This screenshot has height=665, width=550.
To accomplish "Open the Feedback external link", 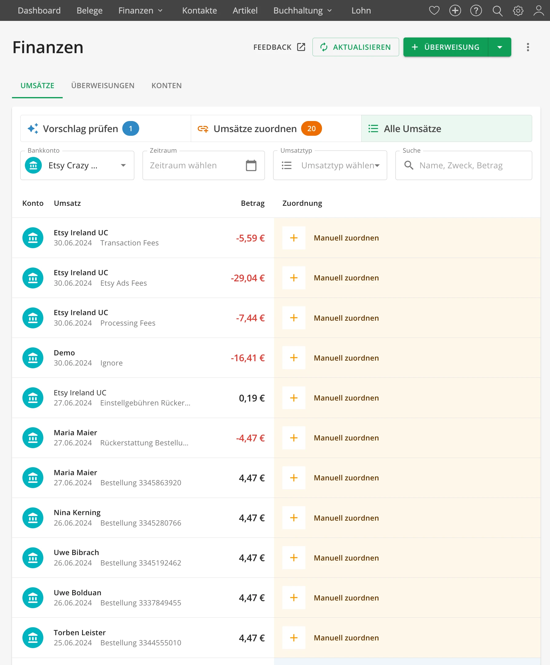I will click(x=279, y=47).
